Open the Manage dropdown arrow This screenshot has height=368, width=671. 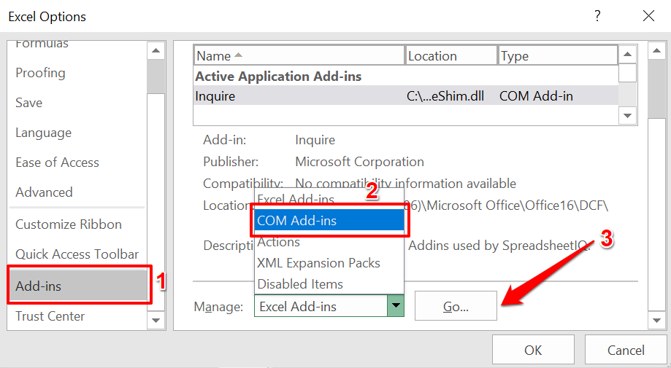click(395, 307)
